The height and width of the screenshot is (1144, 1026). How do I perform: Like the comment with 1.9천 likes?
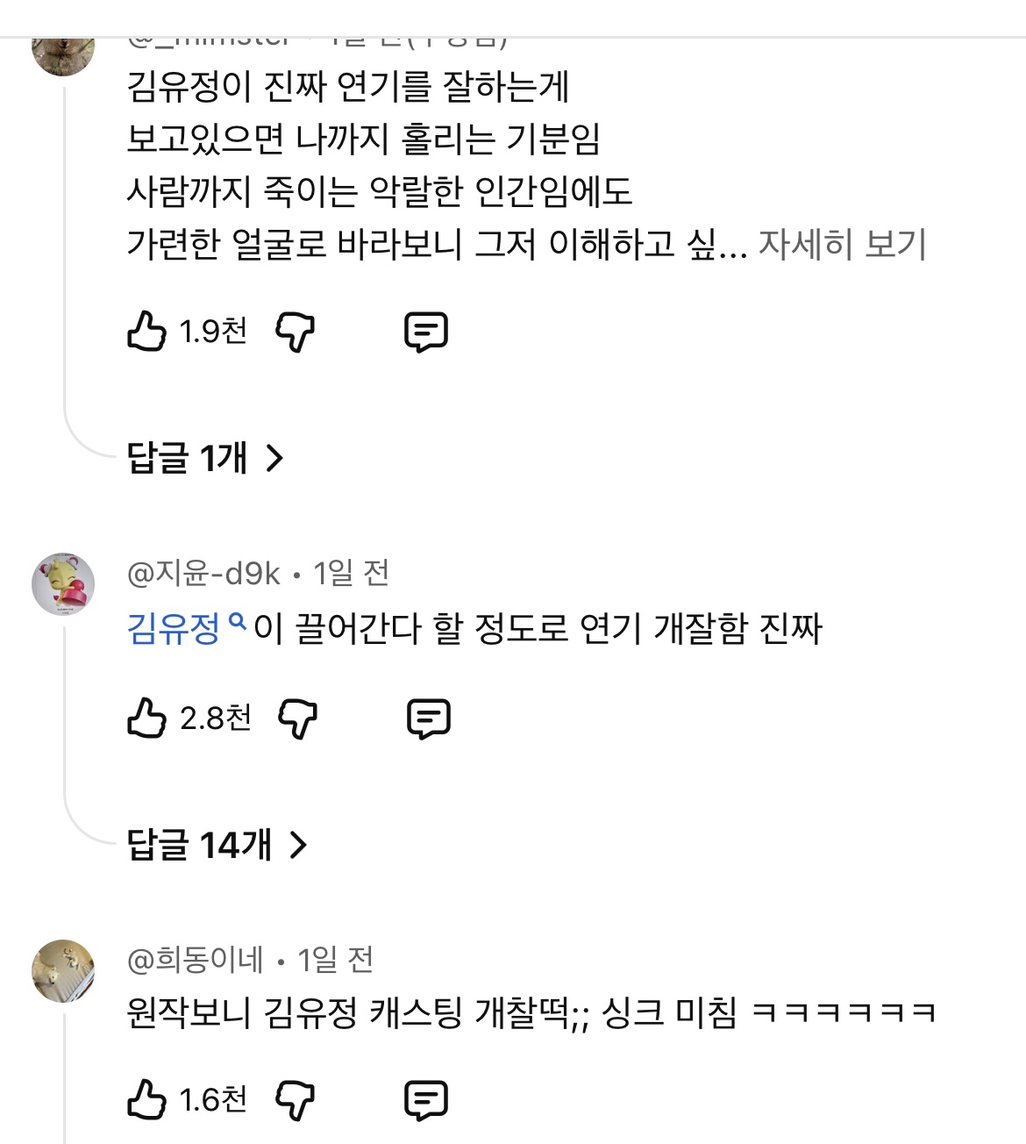[146, 332]
